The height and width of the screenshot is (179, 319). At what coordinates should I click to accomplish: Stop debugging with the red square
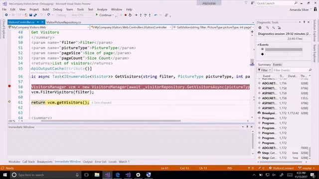pos(126,15)
